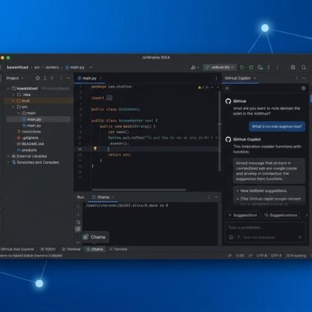312x312 pixels.
Task: Click the emoji face icon in the Copilot input
Action: 231,237
